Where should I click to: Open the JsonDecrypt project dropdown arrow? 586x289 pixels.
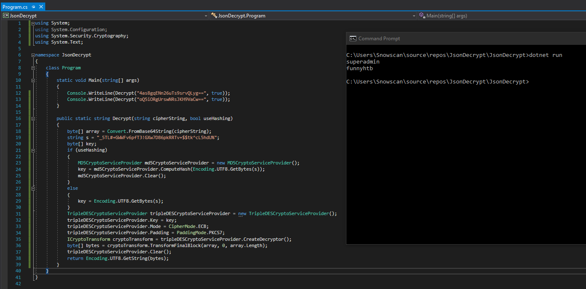tap(206, 16)
